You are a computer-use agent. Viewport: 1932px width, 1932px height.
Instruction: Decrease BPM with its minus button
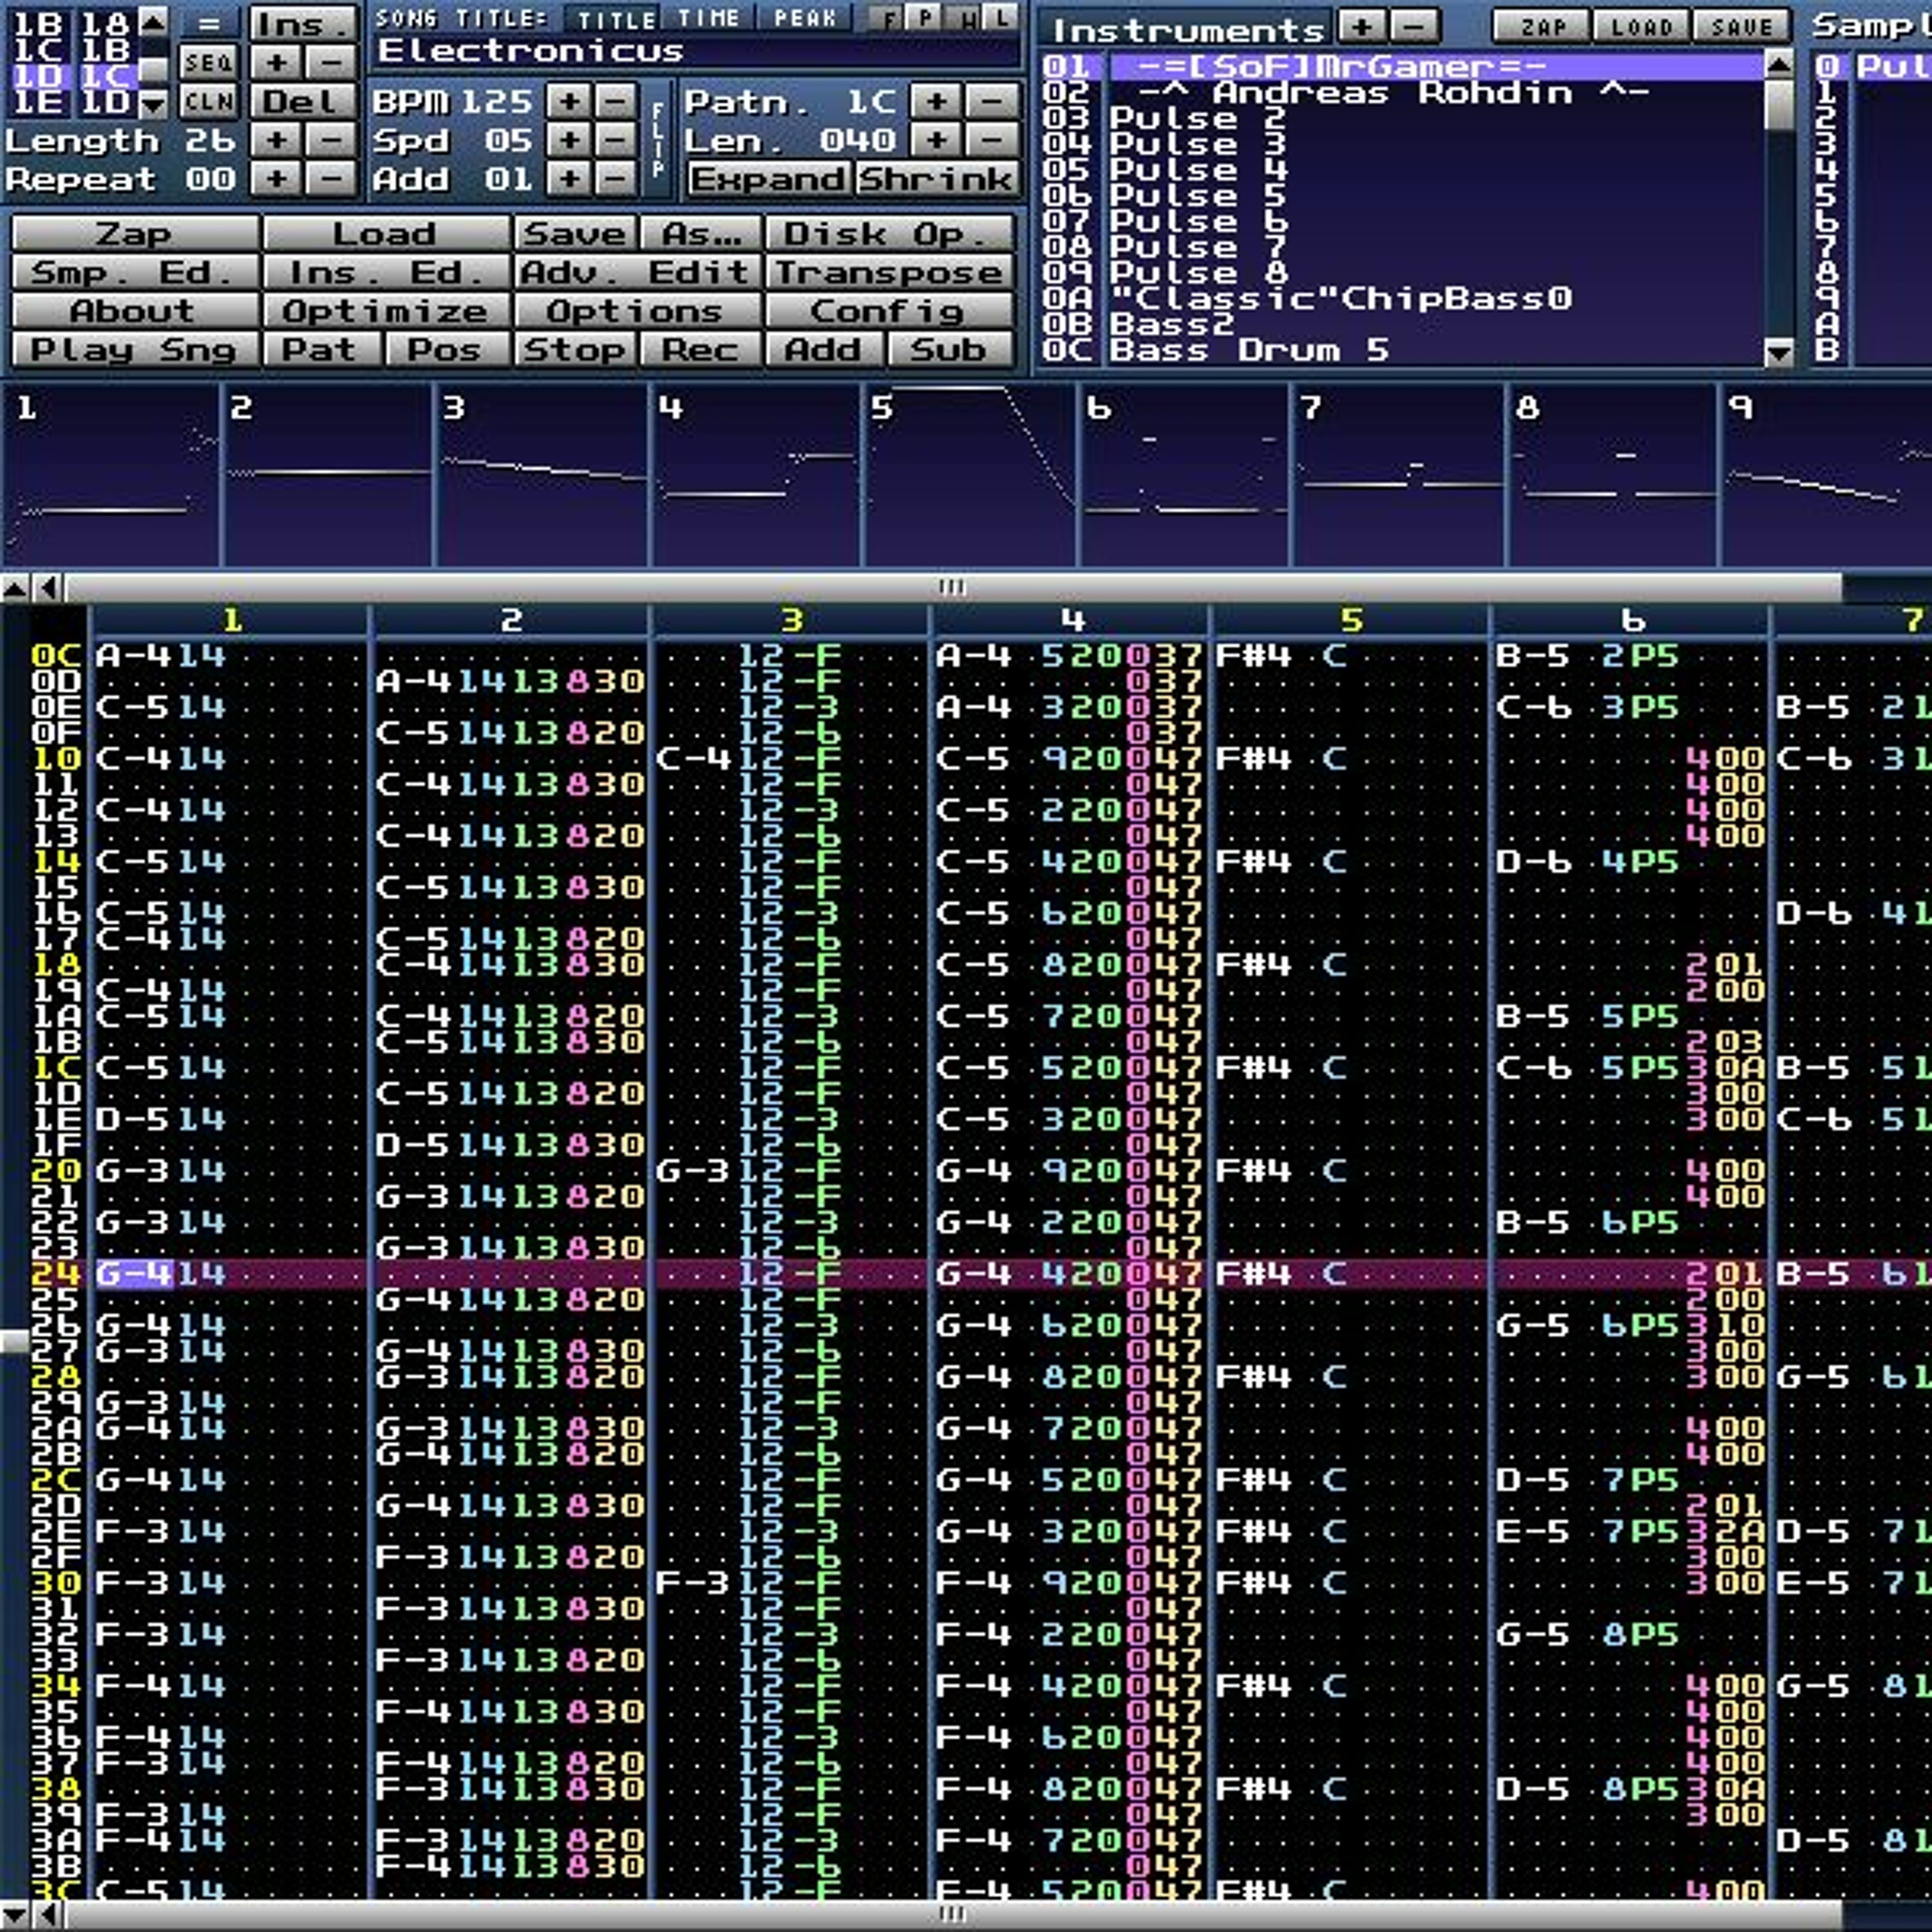[615, 101]
